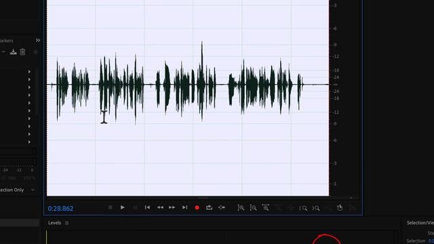Click the effects rack output gain meter

pos(18,161)
